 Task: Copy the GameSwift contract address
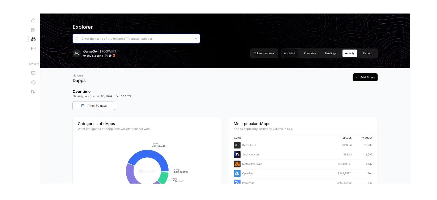tap(106, 56)
